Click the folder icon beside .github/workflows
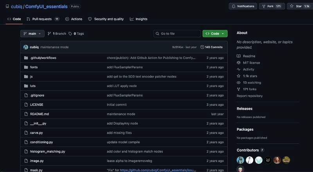The width and height of the screenshot is (313, 172). tap(26, 58)
